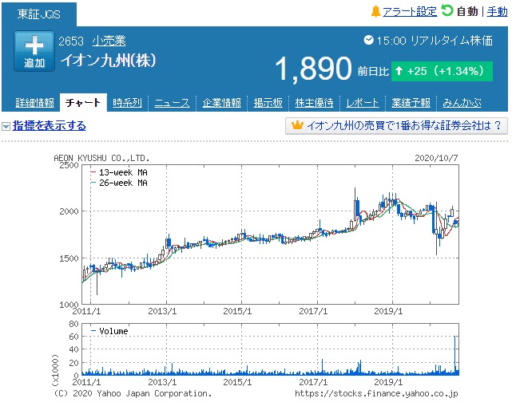Click the stock code 2653
512x402 pixels.
coord(71,41)
